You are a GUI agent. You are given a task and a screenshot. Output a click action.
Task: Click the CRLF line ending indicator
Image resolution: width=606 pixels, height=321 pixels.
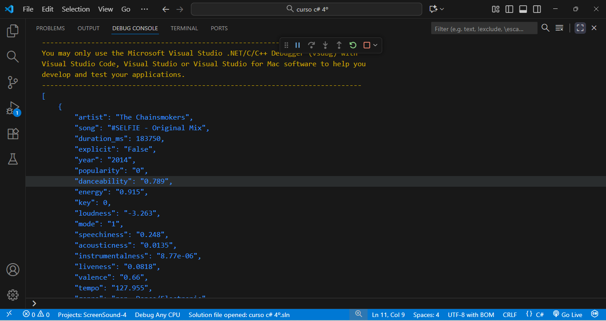click(510, 315)
